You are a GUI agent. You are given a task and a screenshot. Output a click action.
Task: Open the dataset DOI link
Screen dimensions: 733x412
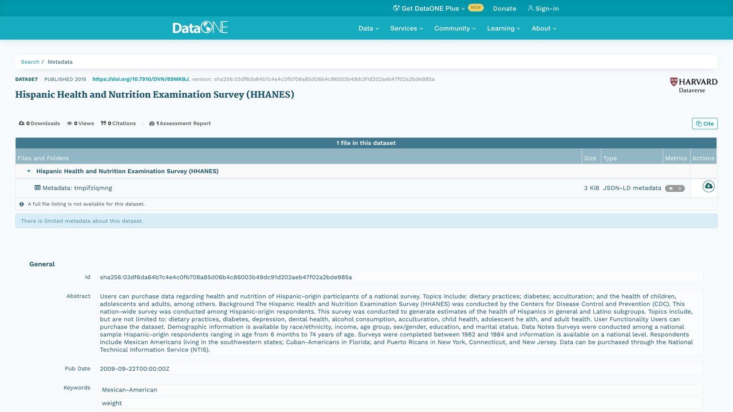point(140,79)
